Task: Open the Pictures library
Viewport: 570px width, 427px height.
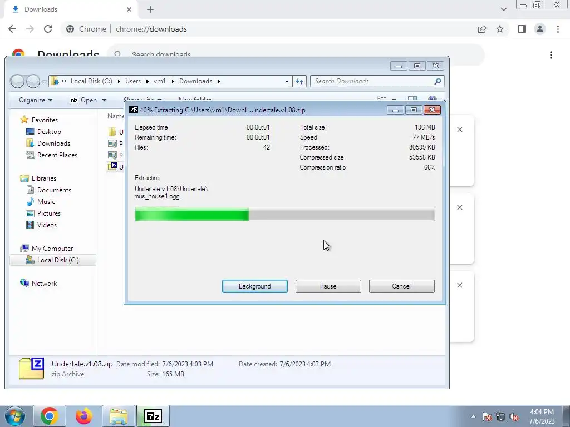Action: [x=43, y=213]
